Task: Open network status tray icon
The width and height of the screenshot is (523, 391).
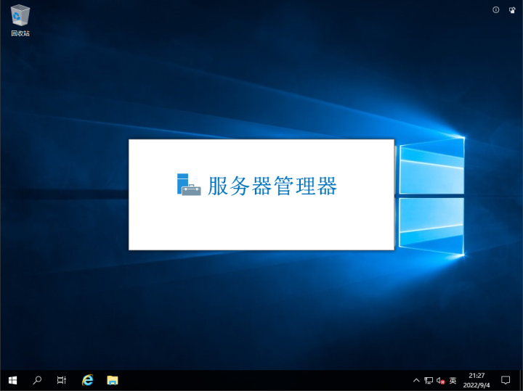Action: point(429,380)
